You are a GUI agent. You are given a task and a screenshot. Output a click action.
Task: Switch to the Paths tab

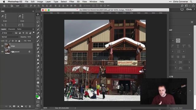coord(19,29)
